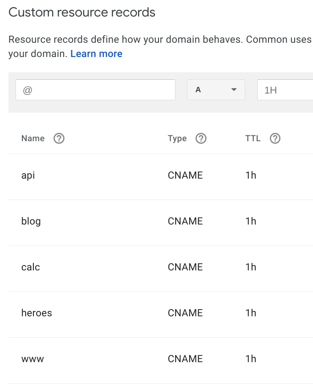Open the Name column help tooltip
Image resolution: width=313 pixels, height=388 pixels.
click(x=59, y=138)
